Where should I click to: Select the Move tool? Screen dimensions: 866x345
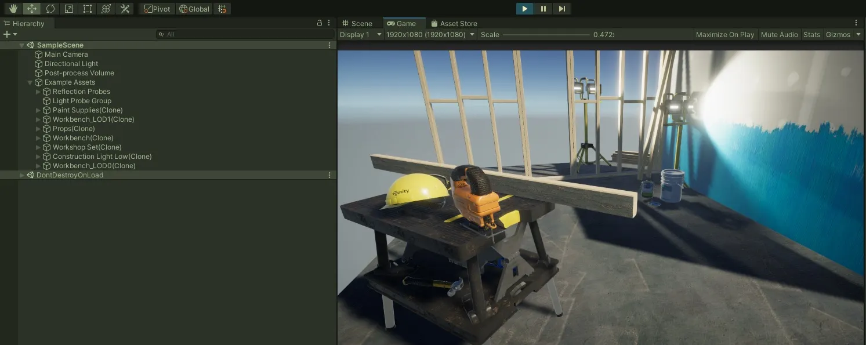point(31,9)
